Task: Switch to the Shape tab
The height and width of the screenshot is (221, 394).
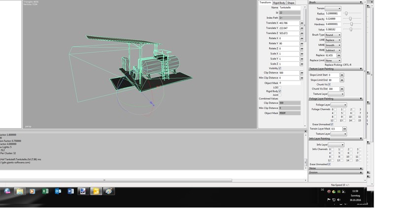Action: pos(291,2)
